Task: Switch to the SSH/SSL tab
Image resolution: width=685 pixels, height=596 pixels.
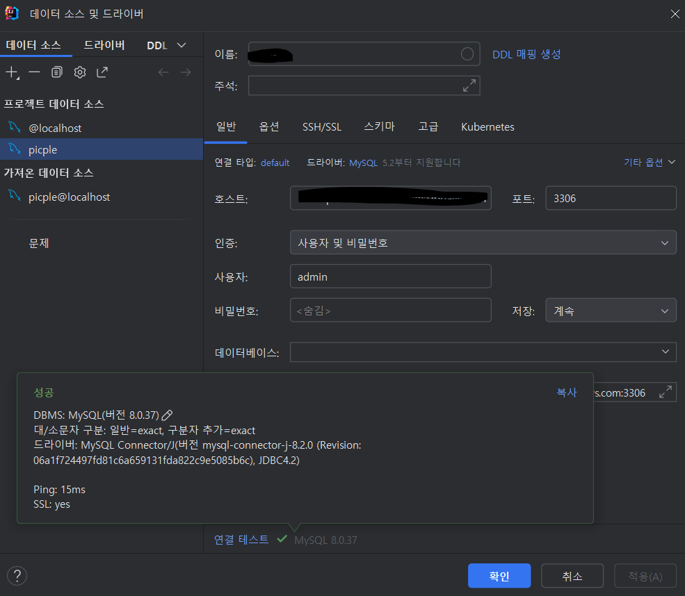Action: 322,127
